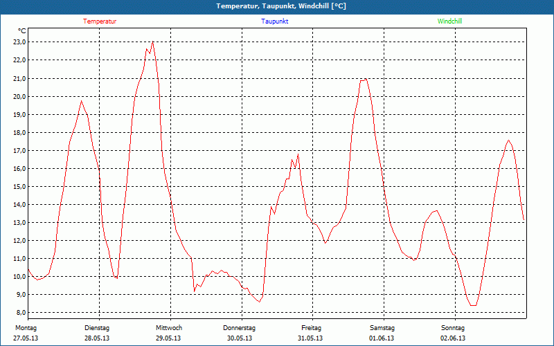
Task: Click the 17,0 y-axis value
Action: [19, 150]
